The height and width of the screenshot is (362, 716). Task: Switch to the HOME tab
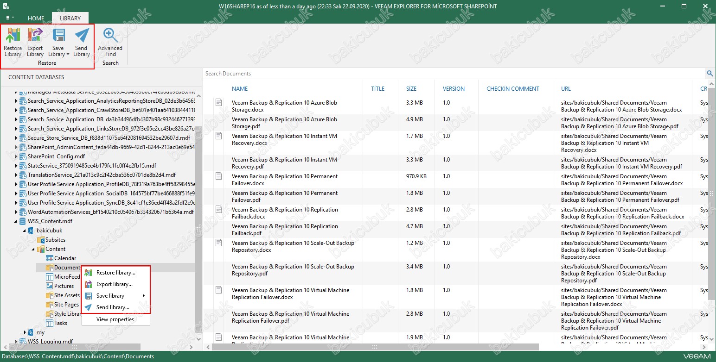click(x=36, y=19)
